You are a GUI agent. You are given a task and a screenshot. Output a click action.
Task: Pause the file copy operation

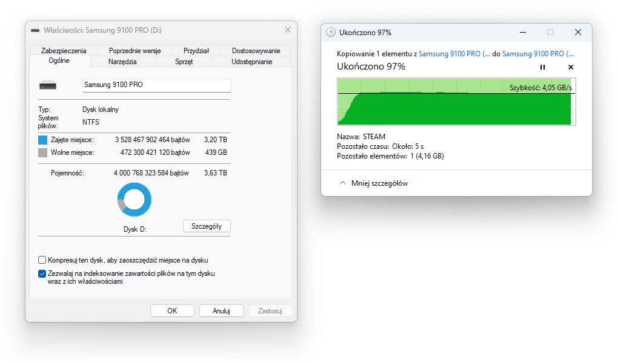542,67
